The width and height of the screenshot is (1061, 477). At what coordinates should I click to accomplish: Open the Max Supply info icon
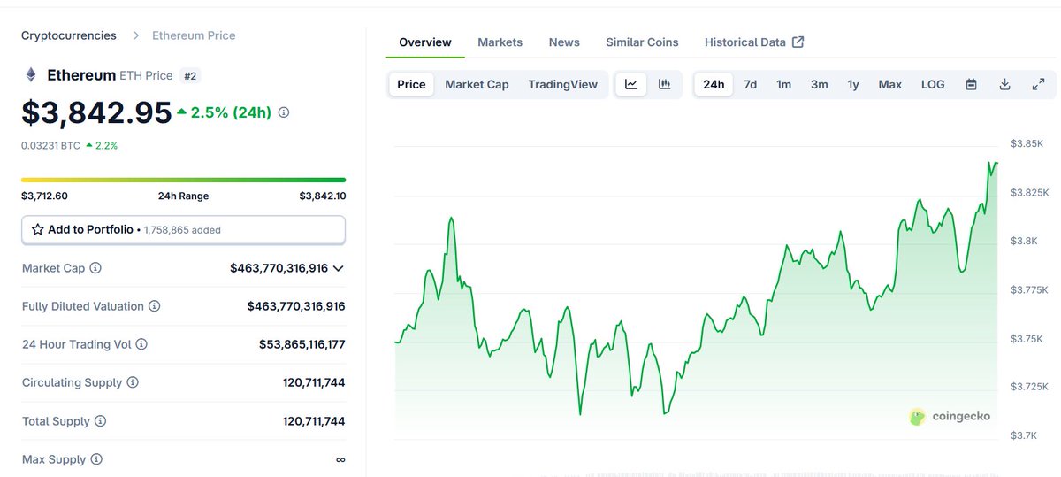click(x=96, y=459)
